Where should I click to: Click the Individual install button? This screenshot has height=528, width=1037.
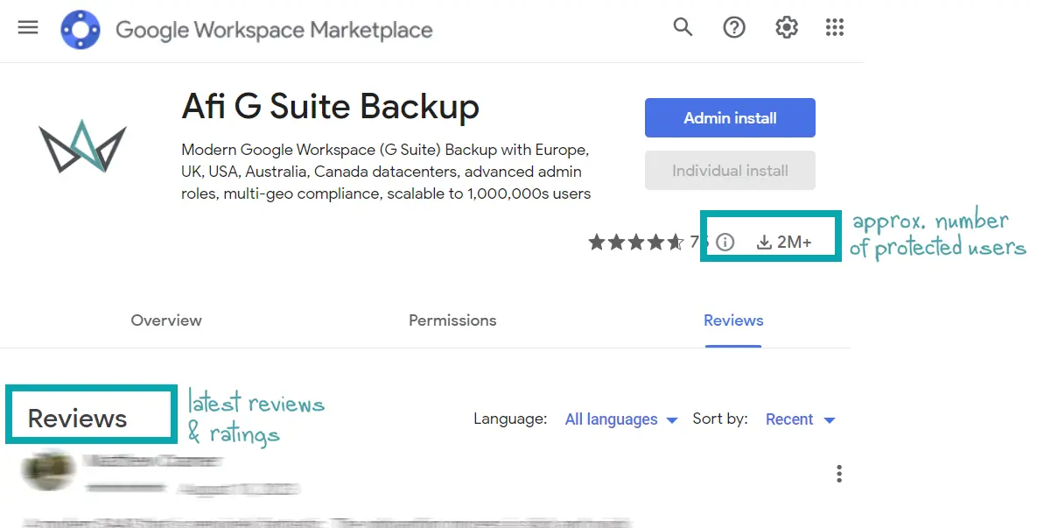[x=730, y=171]
